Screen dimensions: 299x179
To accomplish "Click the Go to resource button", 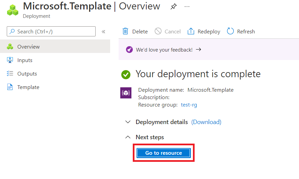I will click(x=164, y=153).
